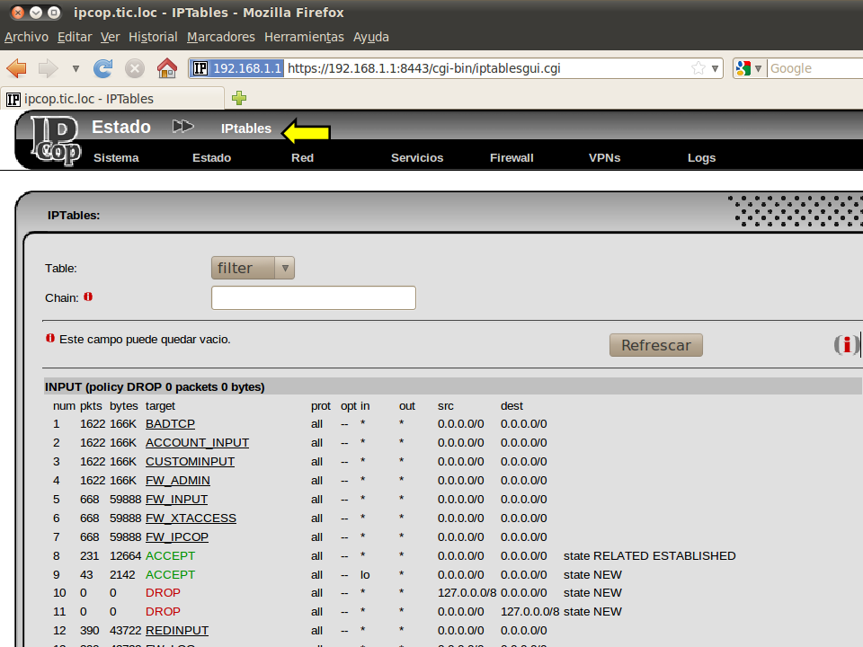Open a new tab with plus icon
This screenshot has height=647, width=863.
239,98
